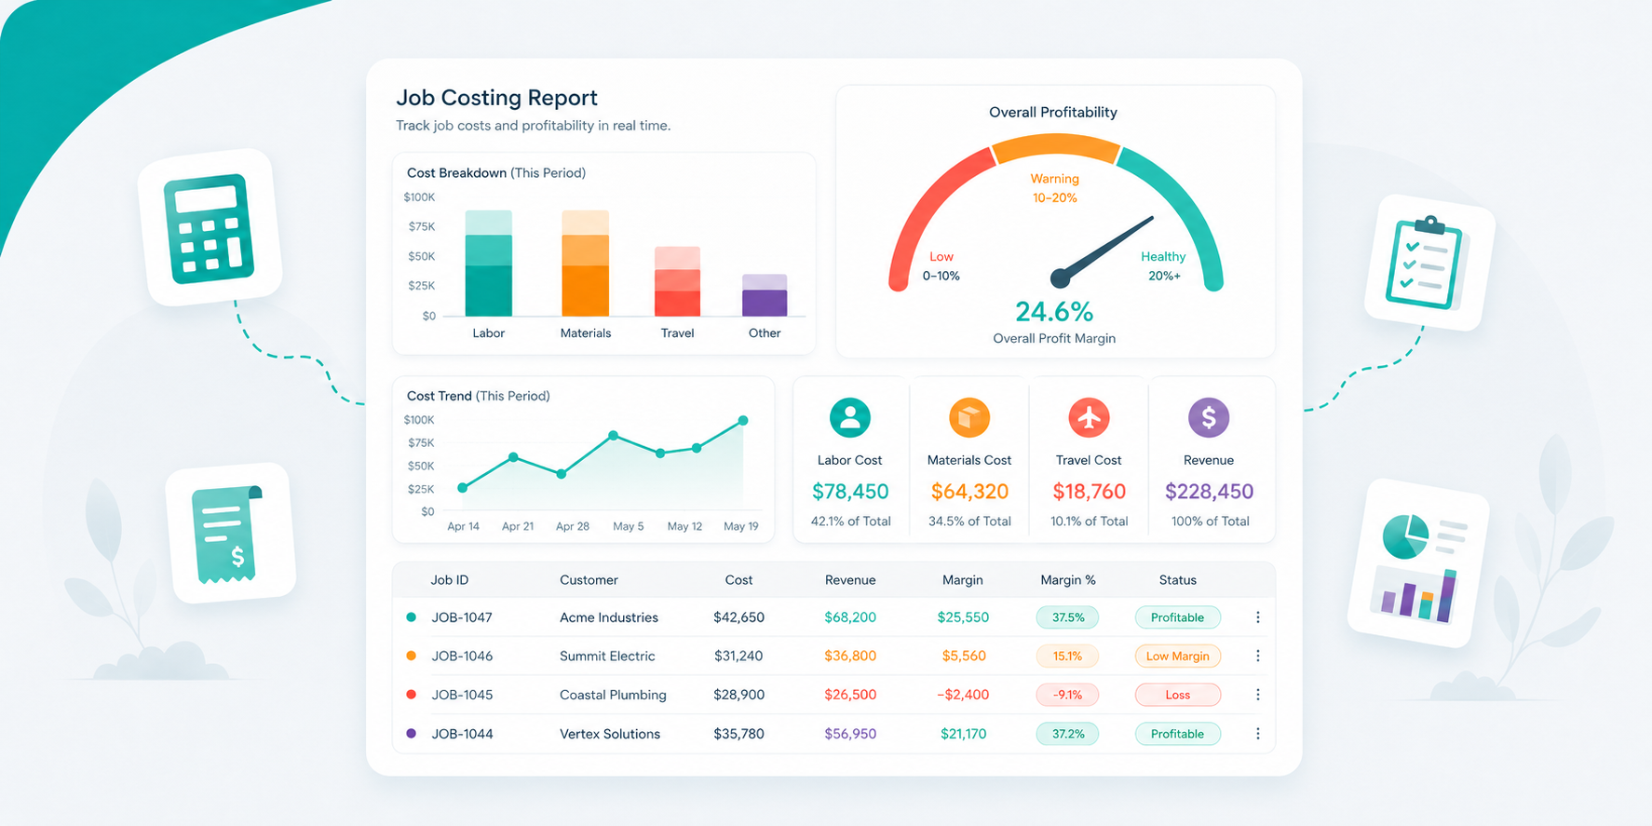Screen dimensions: 1652x826
Task: Click the Apr 21 point on Cost Trend
Action: point(513,457)
